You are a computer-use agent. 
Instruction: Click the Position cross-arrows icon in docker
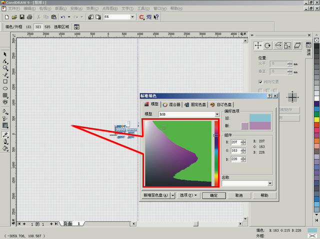[258, 45]
